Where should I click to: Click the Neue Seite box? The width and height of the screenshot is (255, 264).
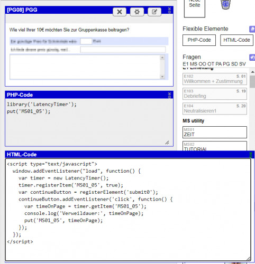pos(195,8)
